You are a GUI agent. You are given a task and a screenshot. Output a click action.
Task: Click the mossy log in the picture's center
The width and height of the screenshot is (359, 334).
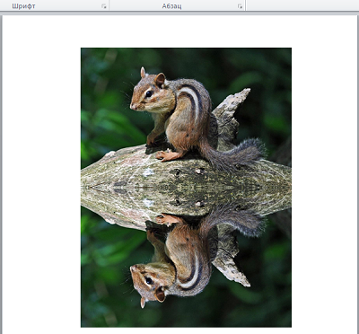tap(186, 187)
